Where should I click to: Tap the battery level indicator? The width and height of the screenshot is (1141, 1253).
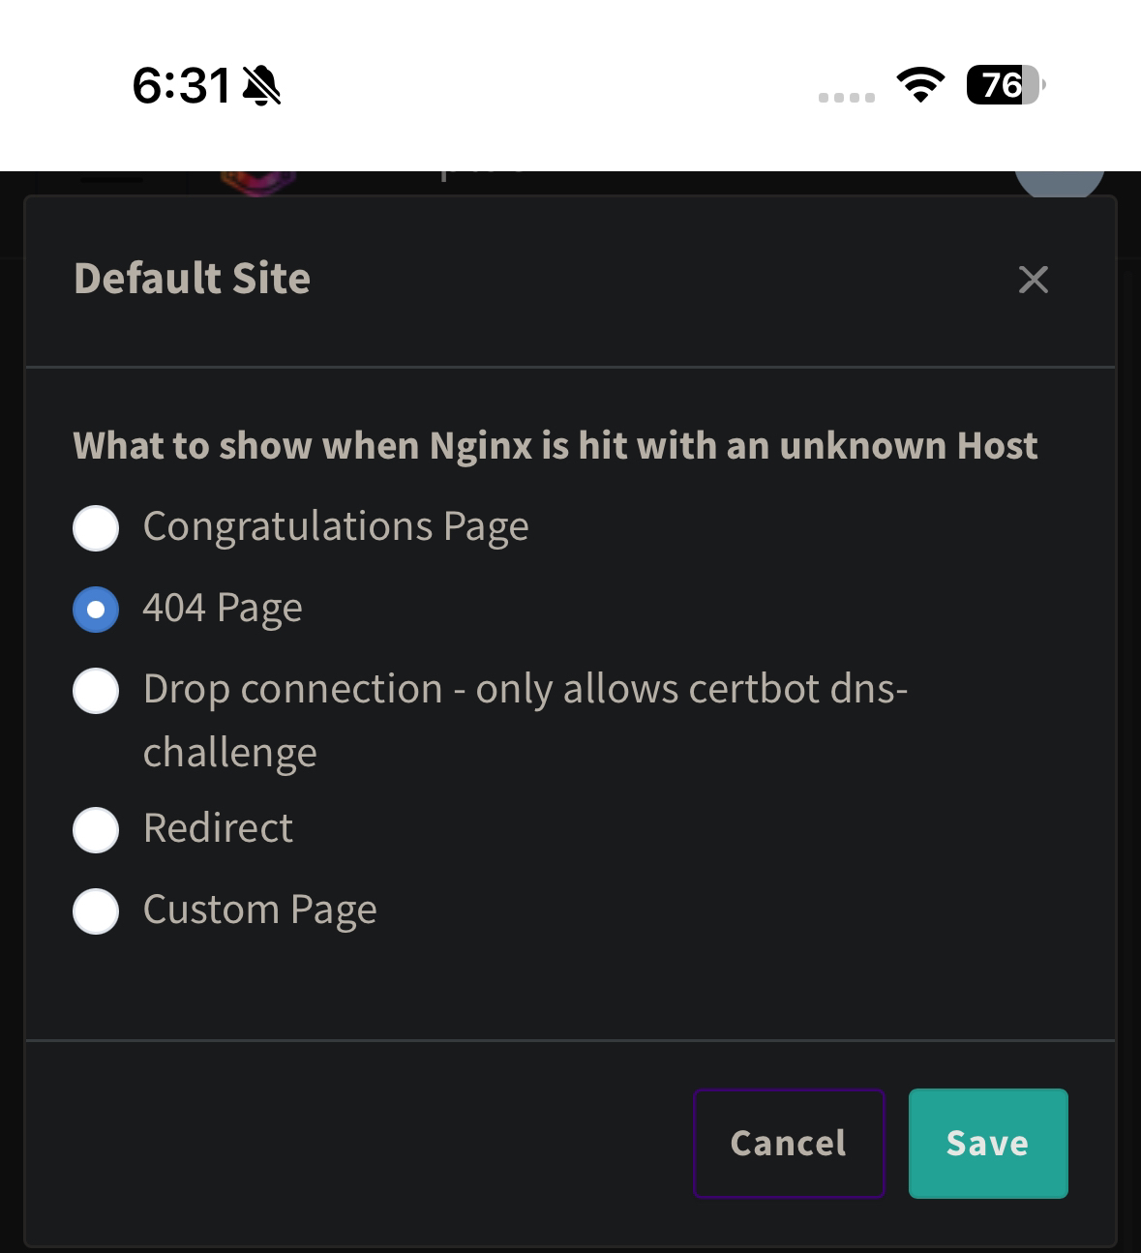(1005, 85)
